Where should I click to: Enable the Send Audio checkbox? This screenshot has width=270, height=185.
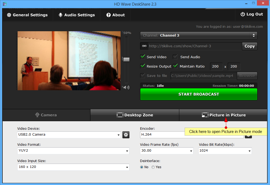point(175,57)
